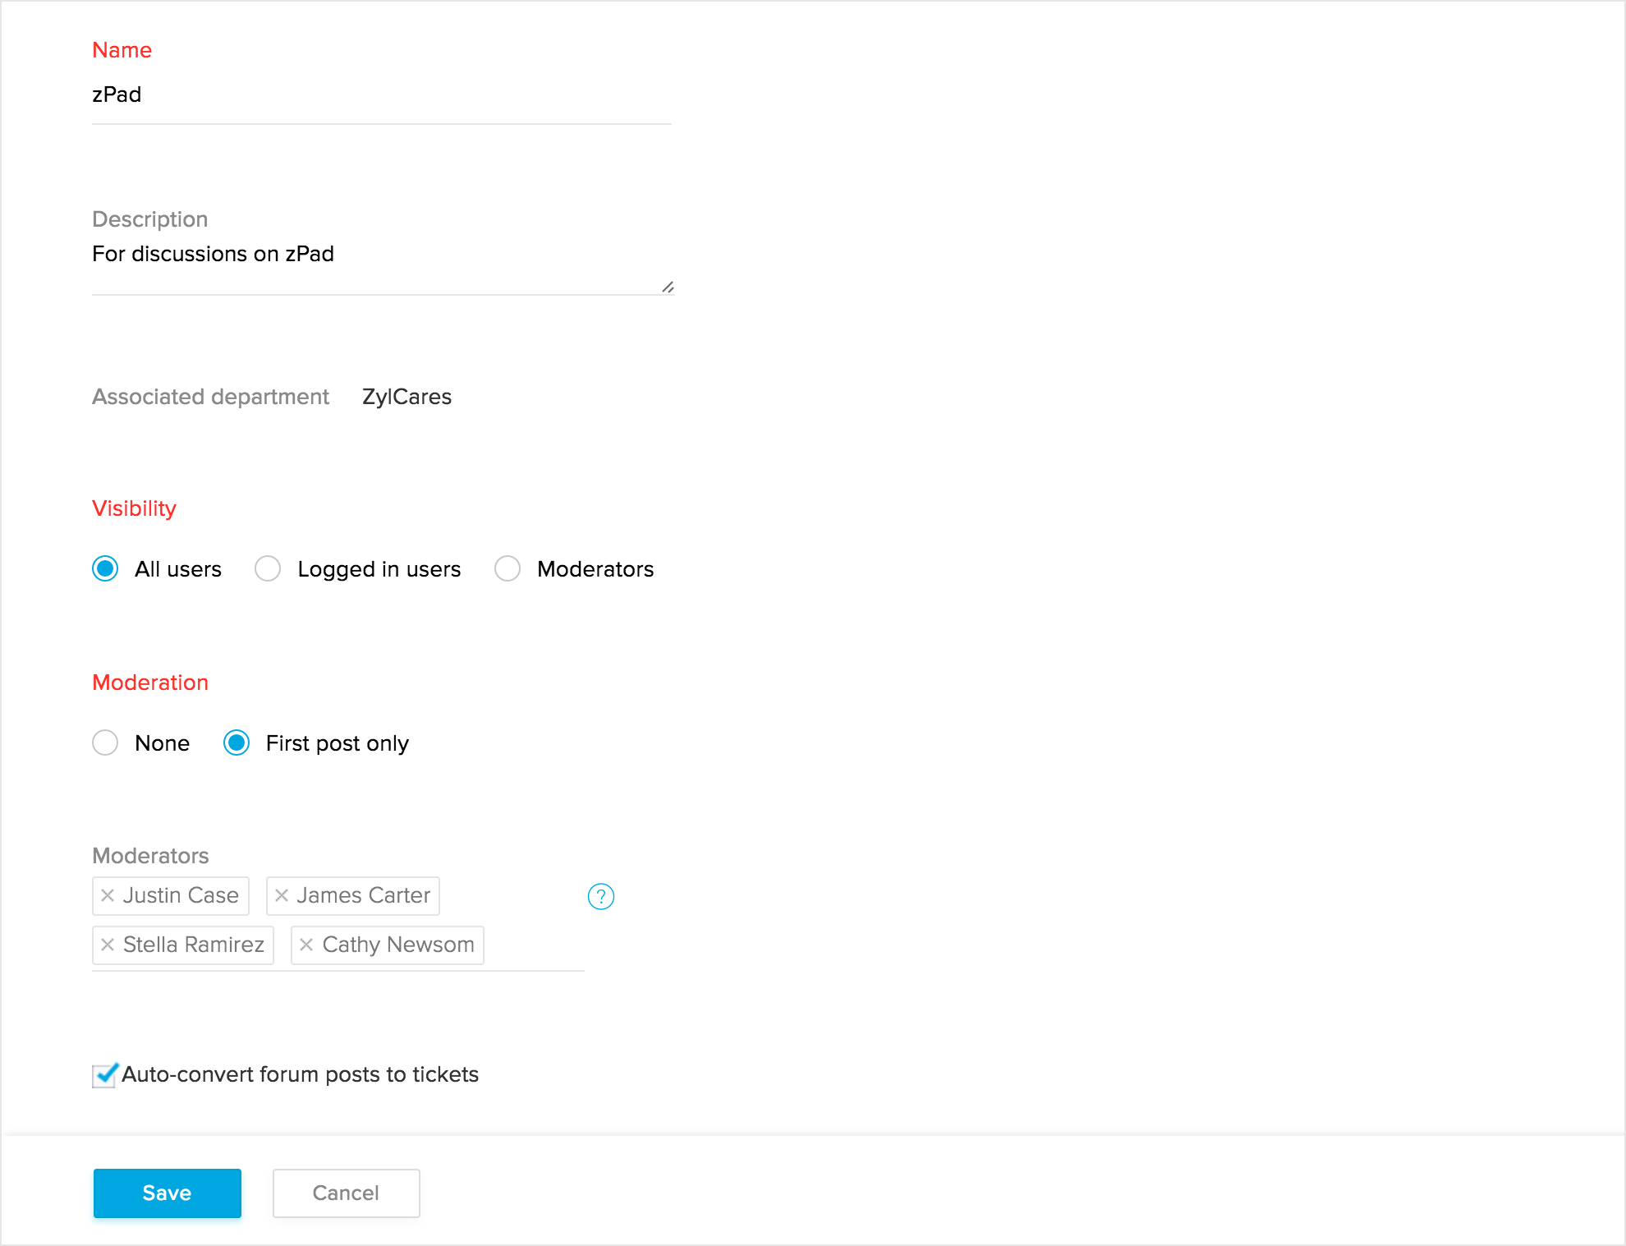Viewport: 1626px width, 1246px height.
Task: Remove moderator Cathy Newsom with x icon
Action: 306,945
